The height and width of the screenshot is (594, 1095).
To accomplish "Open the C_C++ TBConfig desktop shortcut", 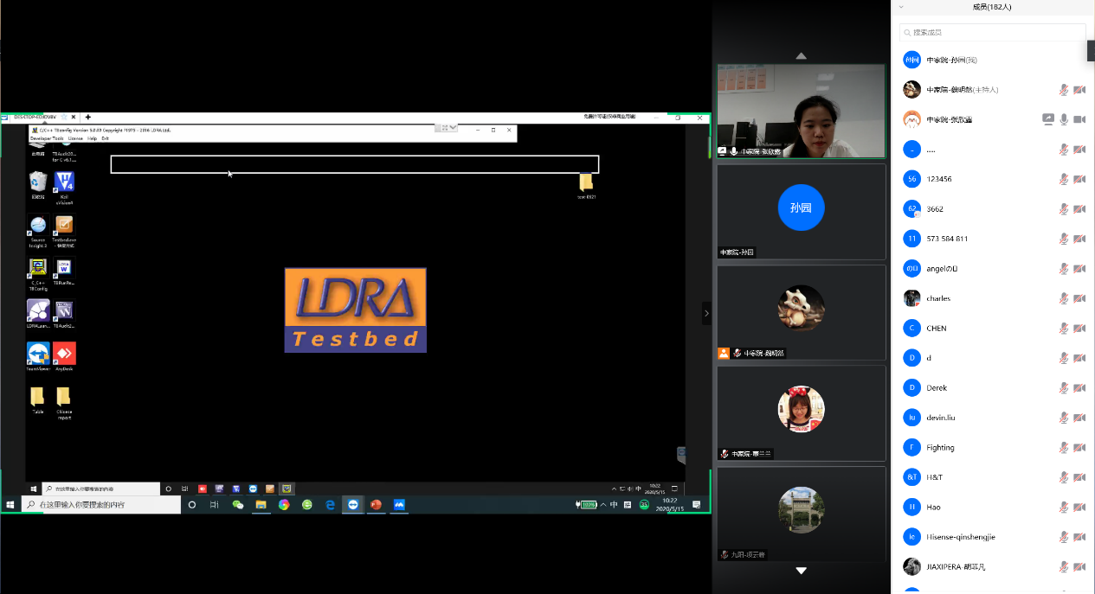I will pos(38,268).
